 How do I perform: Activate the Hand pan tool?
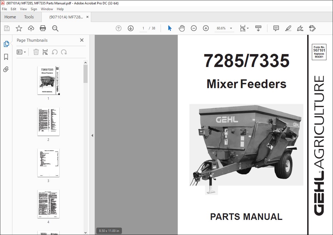pos(182,28)
